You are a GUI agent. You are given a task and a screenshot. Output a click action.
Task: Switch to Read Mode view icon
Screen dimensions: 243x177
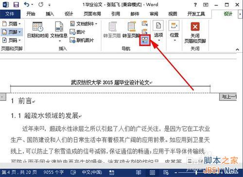139,173
